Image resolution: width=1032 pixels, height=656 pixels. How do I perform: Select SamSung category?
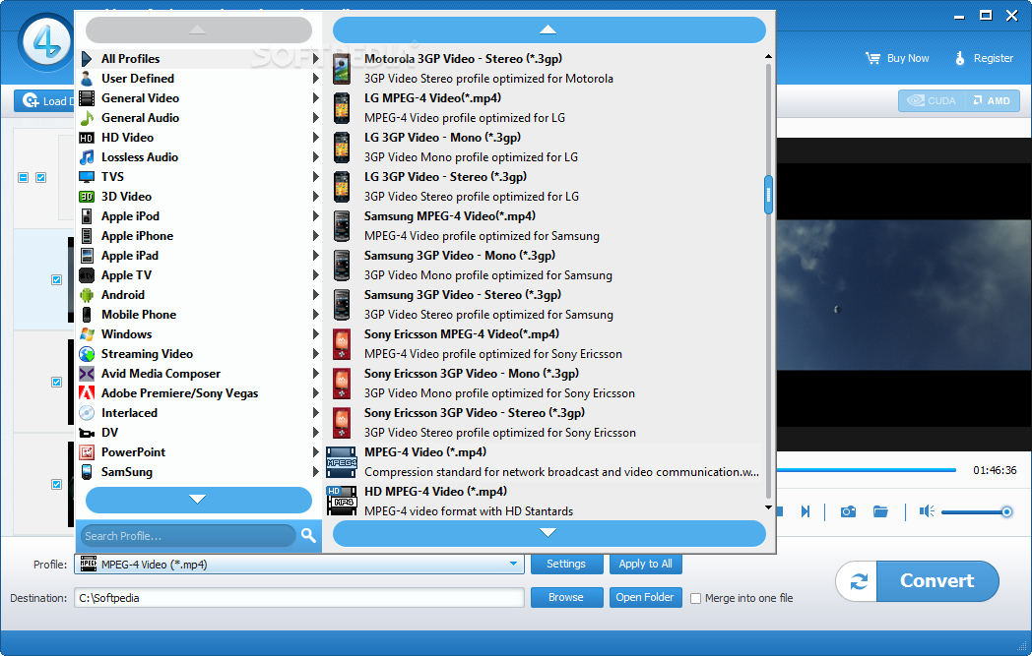(x=200, y=472)
